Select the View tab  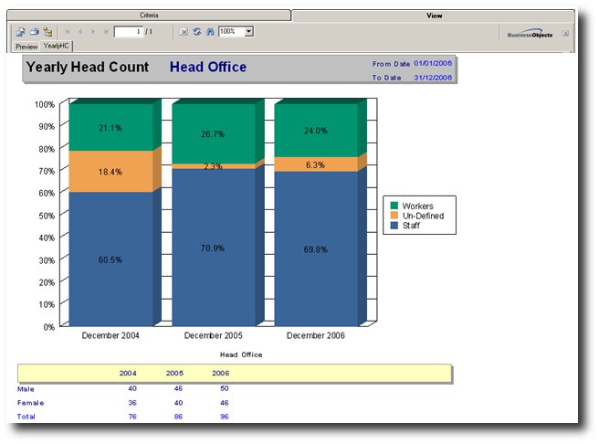point(435,16)
